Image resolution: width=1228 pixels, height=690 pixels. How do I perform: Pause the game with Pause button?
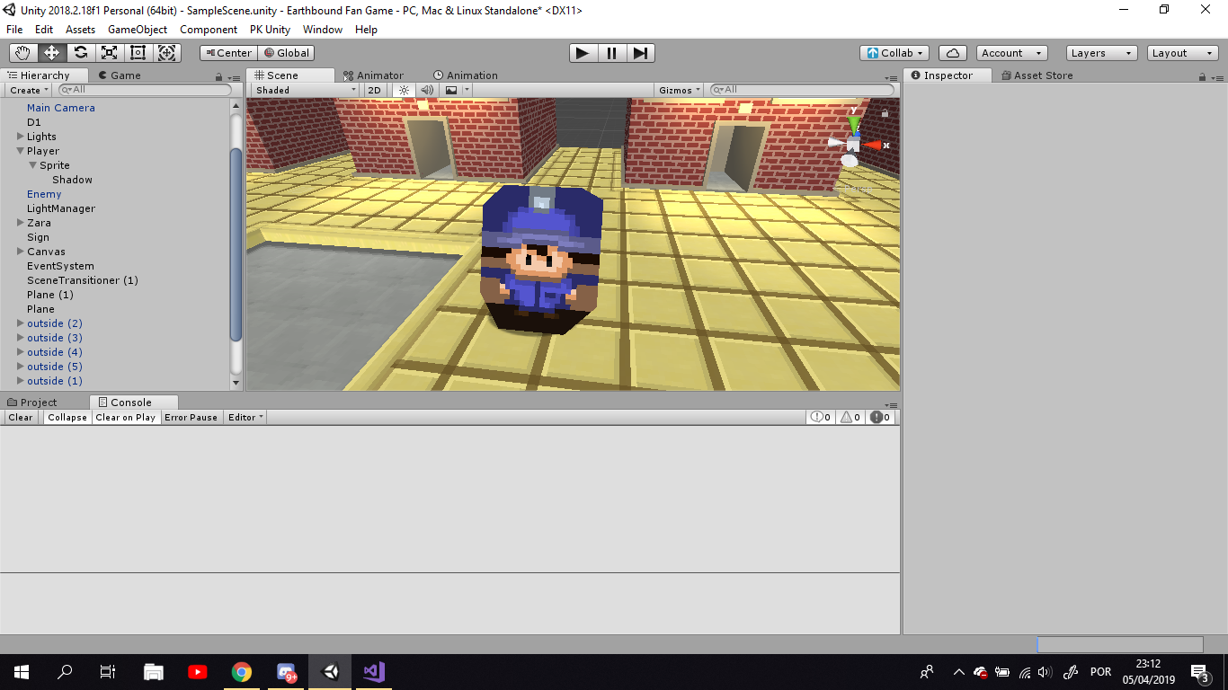611,53
